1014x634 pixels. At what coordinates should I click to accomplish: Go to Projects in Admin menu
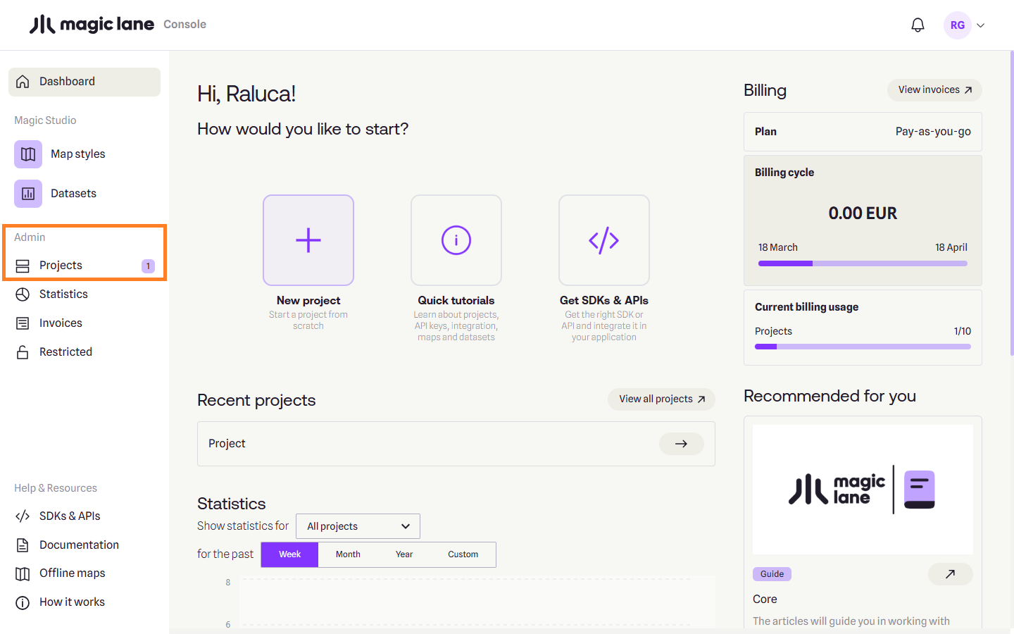click(61, 266)
